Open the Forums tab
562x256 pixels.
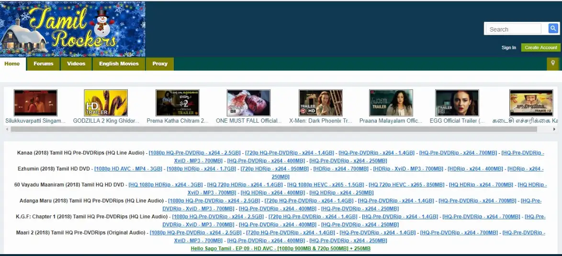(44, 64)
